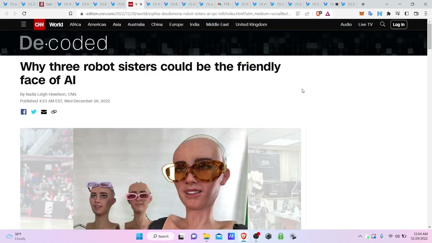Click the Log In button

[399, 24]
